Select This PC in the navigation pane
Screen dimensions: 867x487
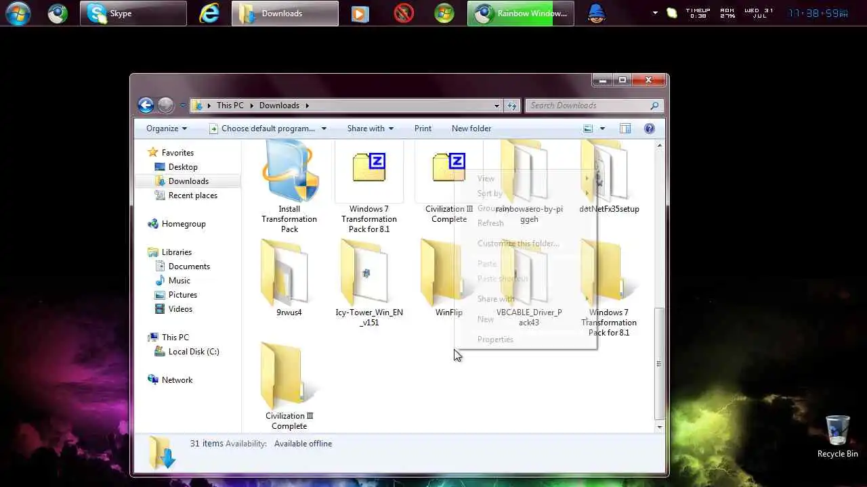point(175,338)
